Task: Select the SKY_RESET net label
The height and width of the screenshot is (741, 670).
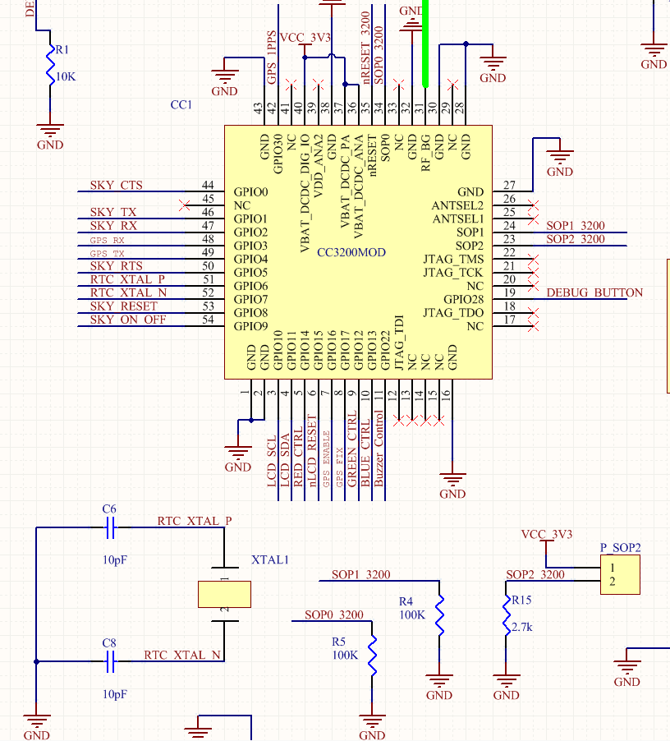Action: coord(124,306)
